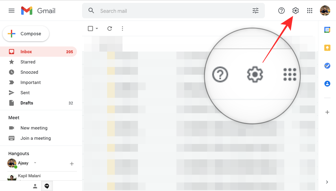Click the Important label icon

tap(12, 82)
